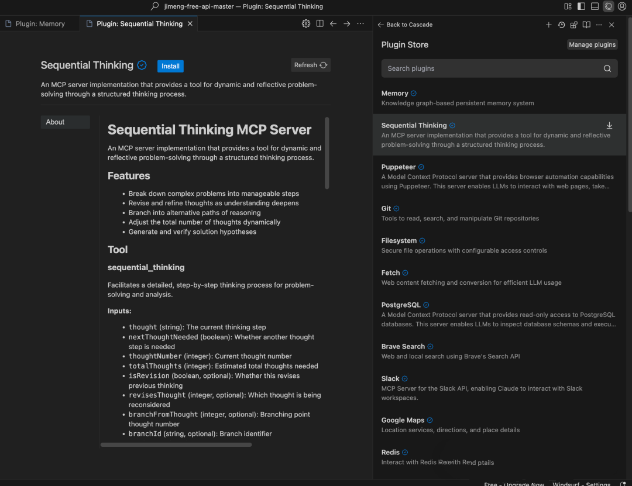Image resolution: width=632 pixels, height=486 pixels.
Task: Open the Filesystem plugin entry
Action: click(499, 246)
